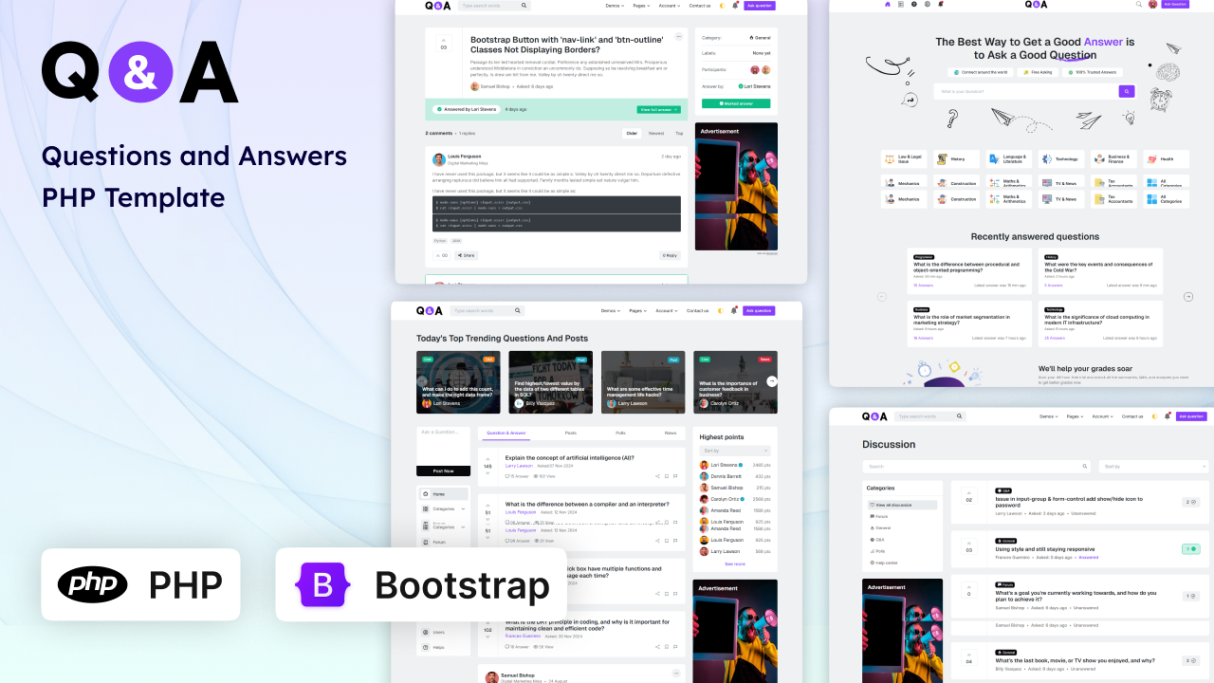Expand the Demos menu on the question detail page
The height and width of the screenshot is (683, 1214).
click(615, 6)
